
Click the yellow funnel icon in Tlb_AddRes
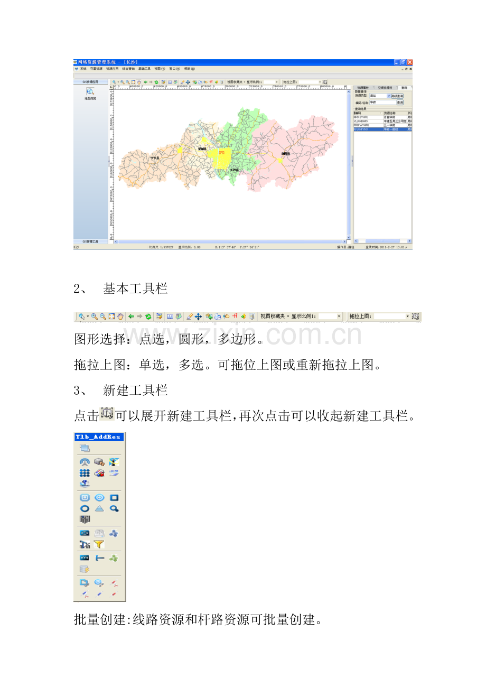pyautogui.click(x=99, y=544)
